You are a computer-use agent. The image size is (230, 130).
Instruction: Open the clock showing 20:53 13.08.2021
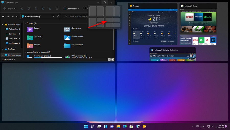pyautogui.click(x=220, y=126)
